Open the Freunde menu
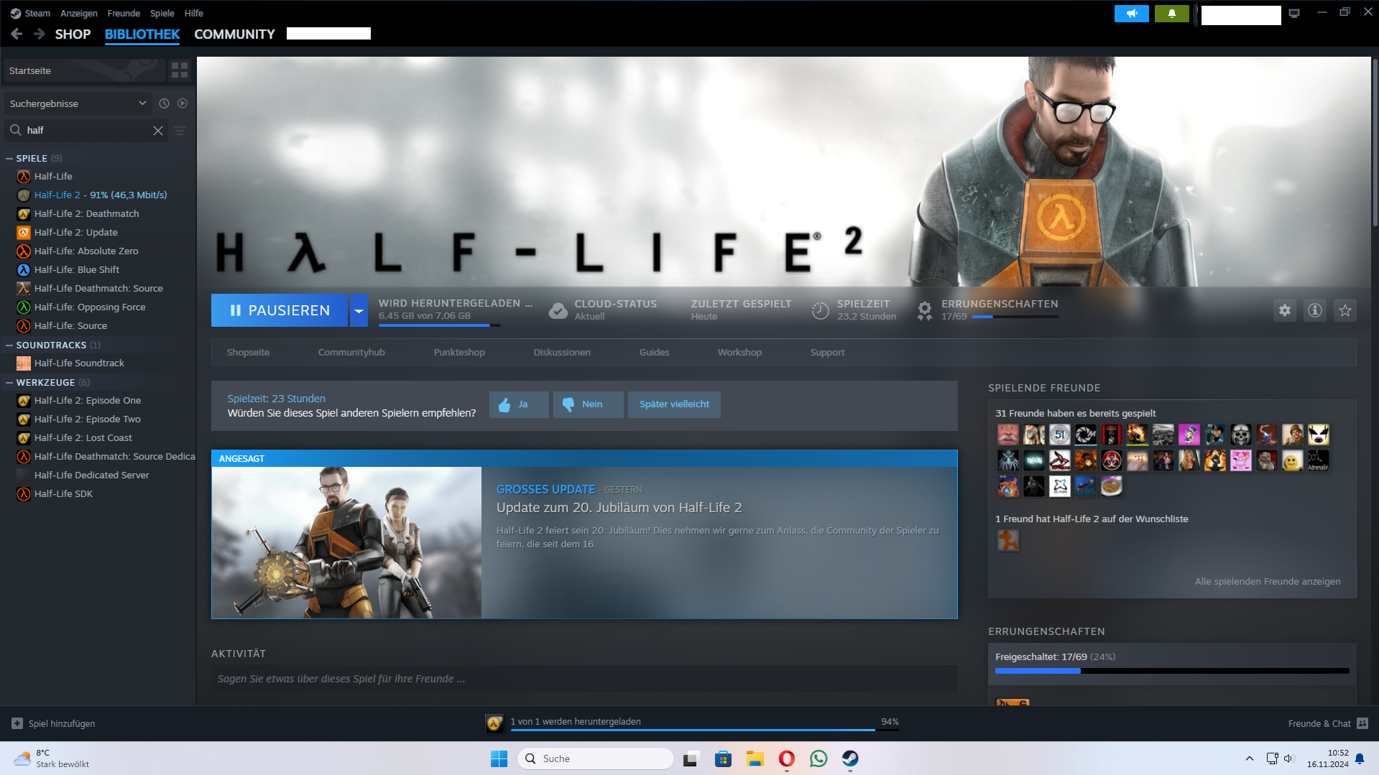Viewport: 1379px width, 775px height. click(x=124, y=13)
